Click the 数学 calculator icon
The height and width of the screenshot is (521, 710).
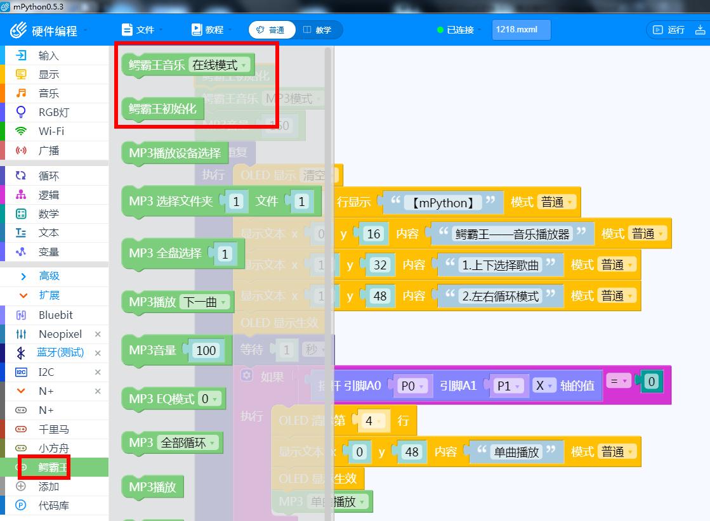pyautogui.click(x=21, y=214)
